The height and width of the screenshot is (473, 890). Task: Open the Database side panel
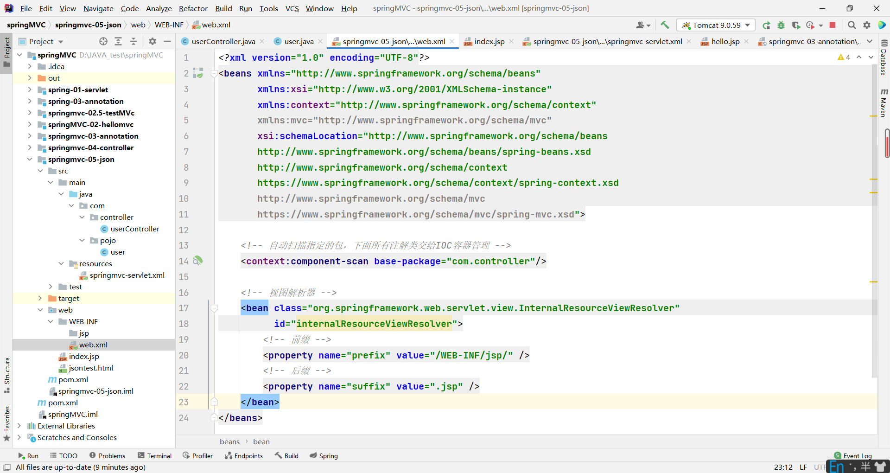point(884,57)
